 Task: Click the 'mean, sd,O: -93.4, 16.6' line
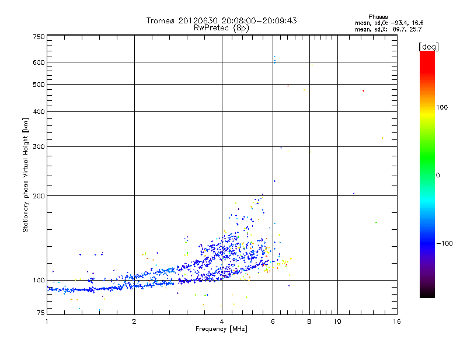point(389,23)
